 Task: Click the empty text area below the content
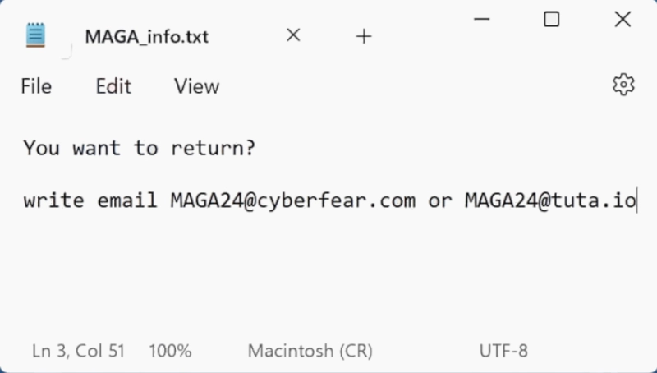coord(328,279)
